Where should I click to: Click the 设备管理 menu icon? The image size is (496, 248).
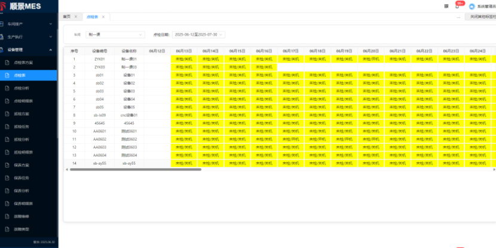click(4, 50)
